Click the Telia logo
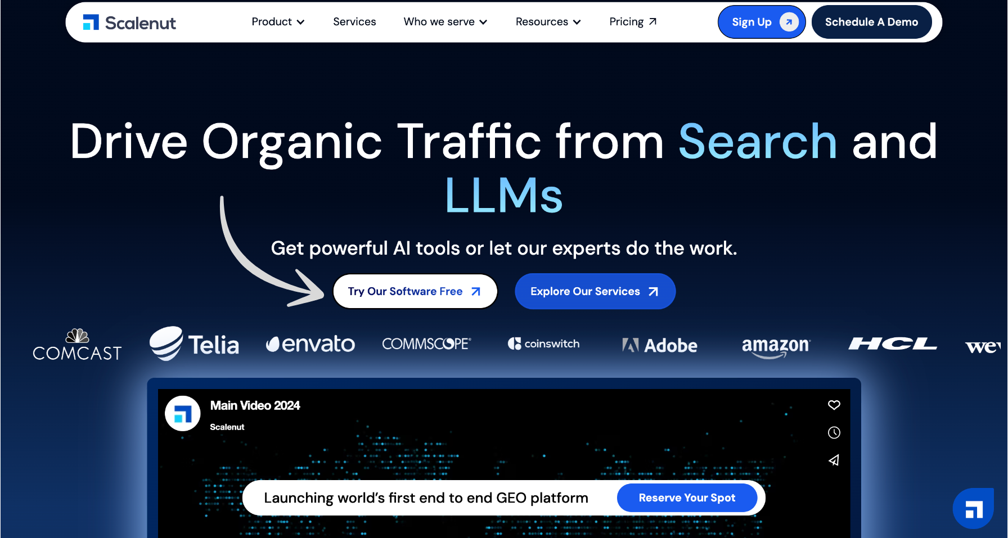The width and height of the screenshot is (1008, 538). point(194,344)
